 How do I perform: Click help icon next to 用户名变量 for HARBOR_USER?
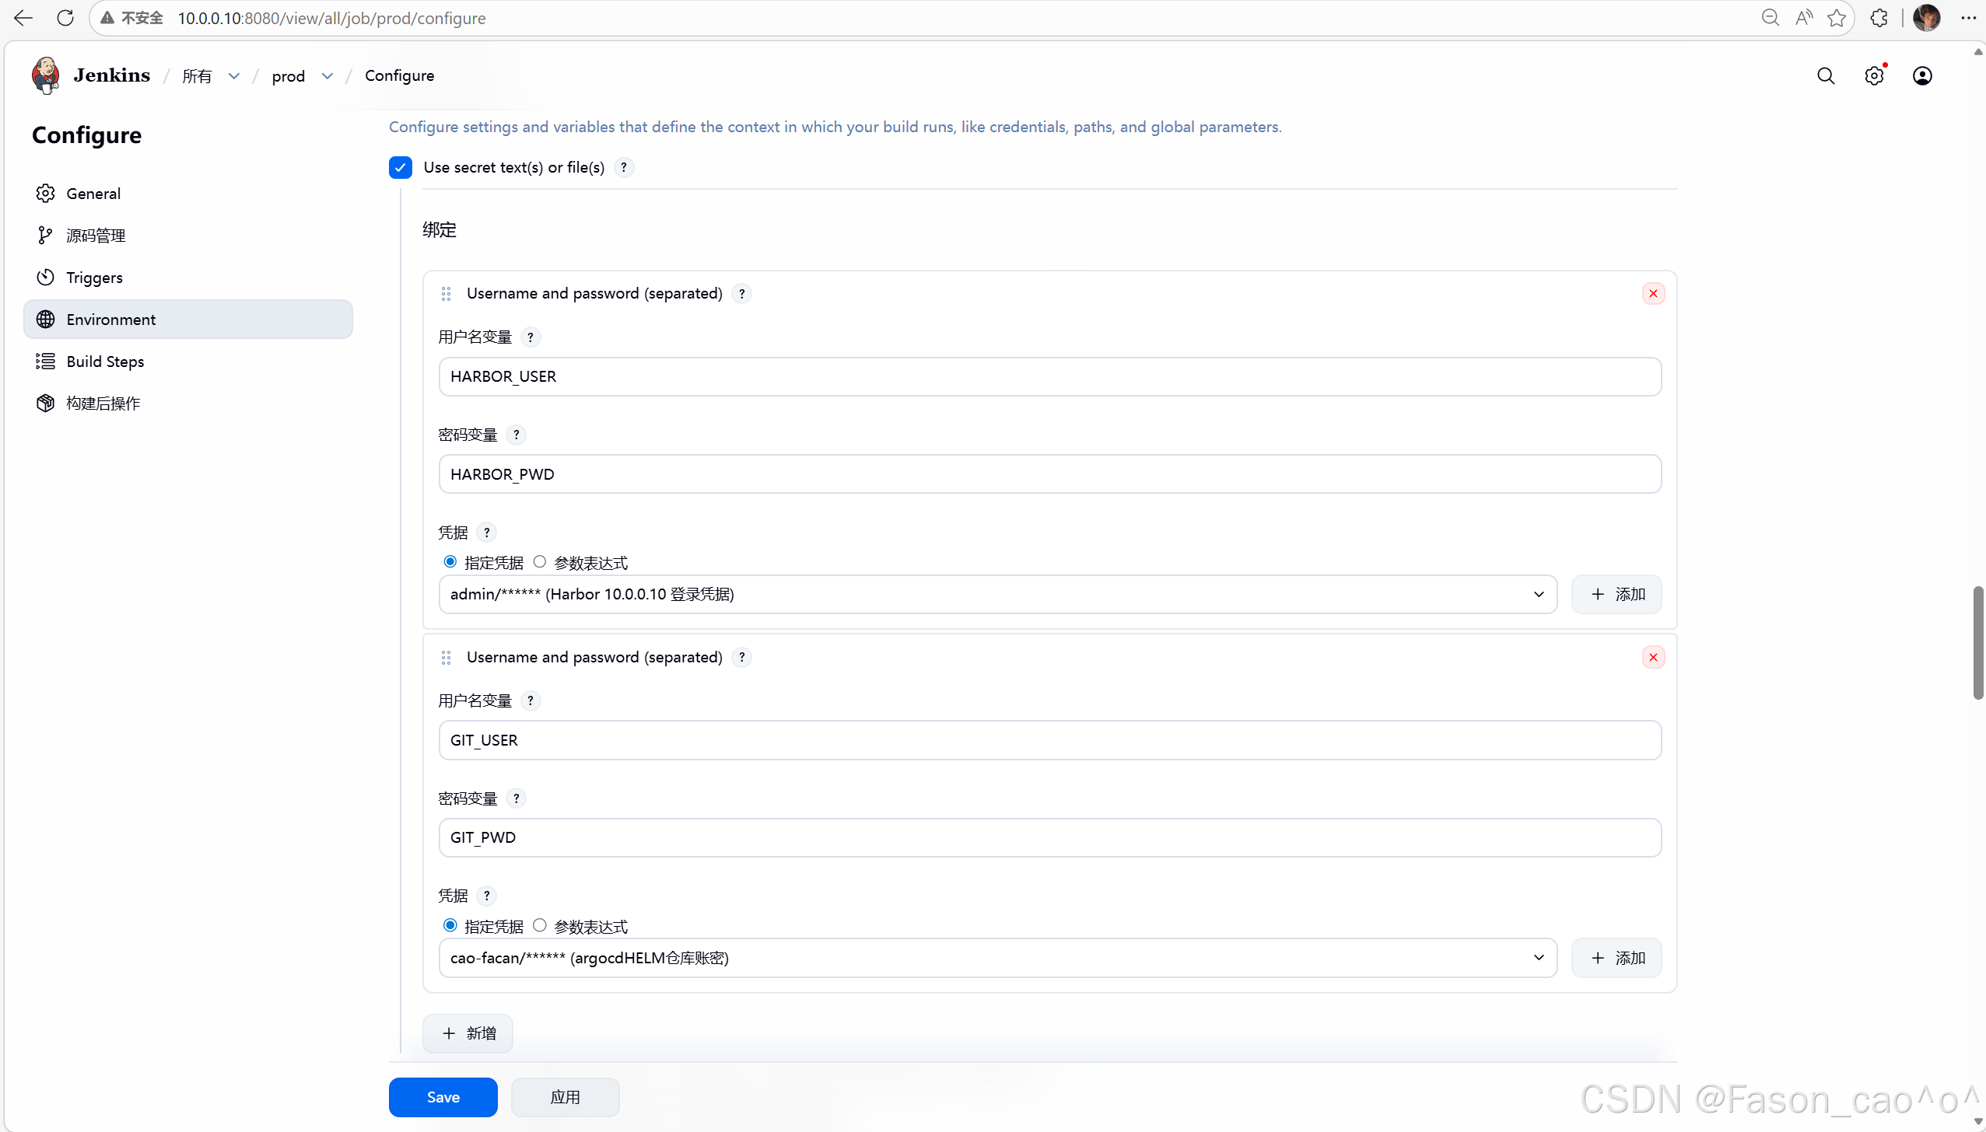click(531, 337)
